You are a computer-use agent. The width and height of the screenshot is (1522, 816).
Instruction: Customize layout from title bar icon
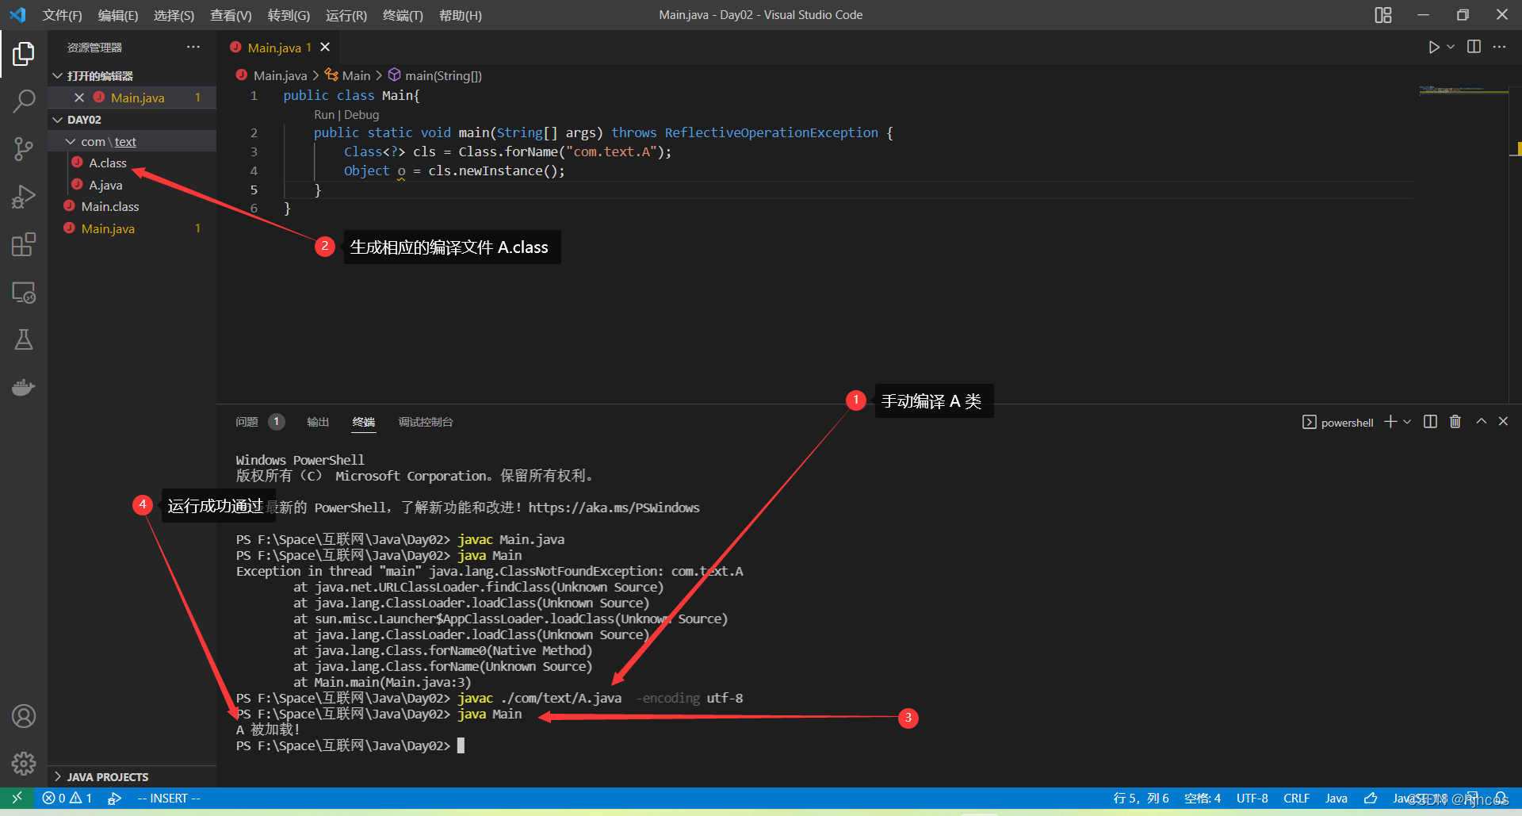1383,15
